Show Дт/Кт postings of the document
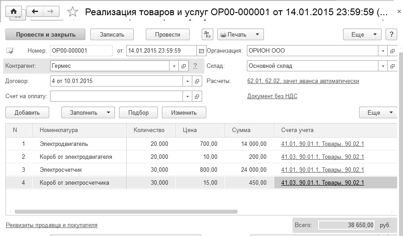 [x=208, y=34]
